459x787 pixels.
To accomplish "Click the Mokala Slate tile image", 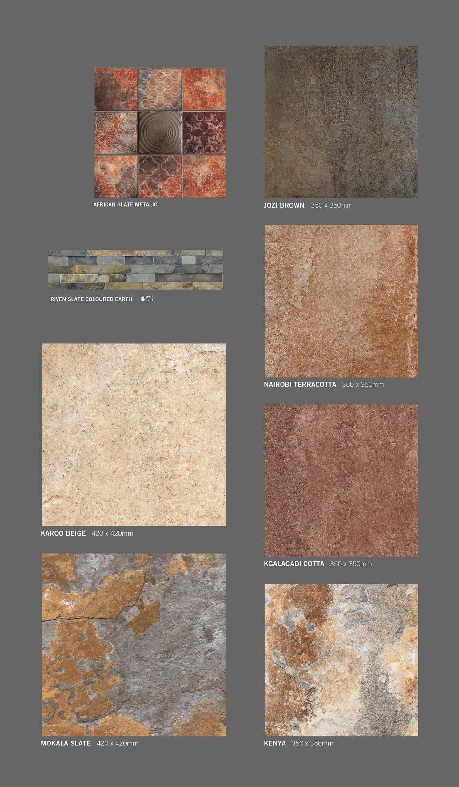I will click(x=134, y=645).
